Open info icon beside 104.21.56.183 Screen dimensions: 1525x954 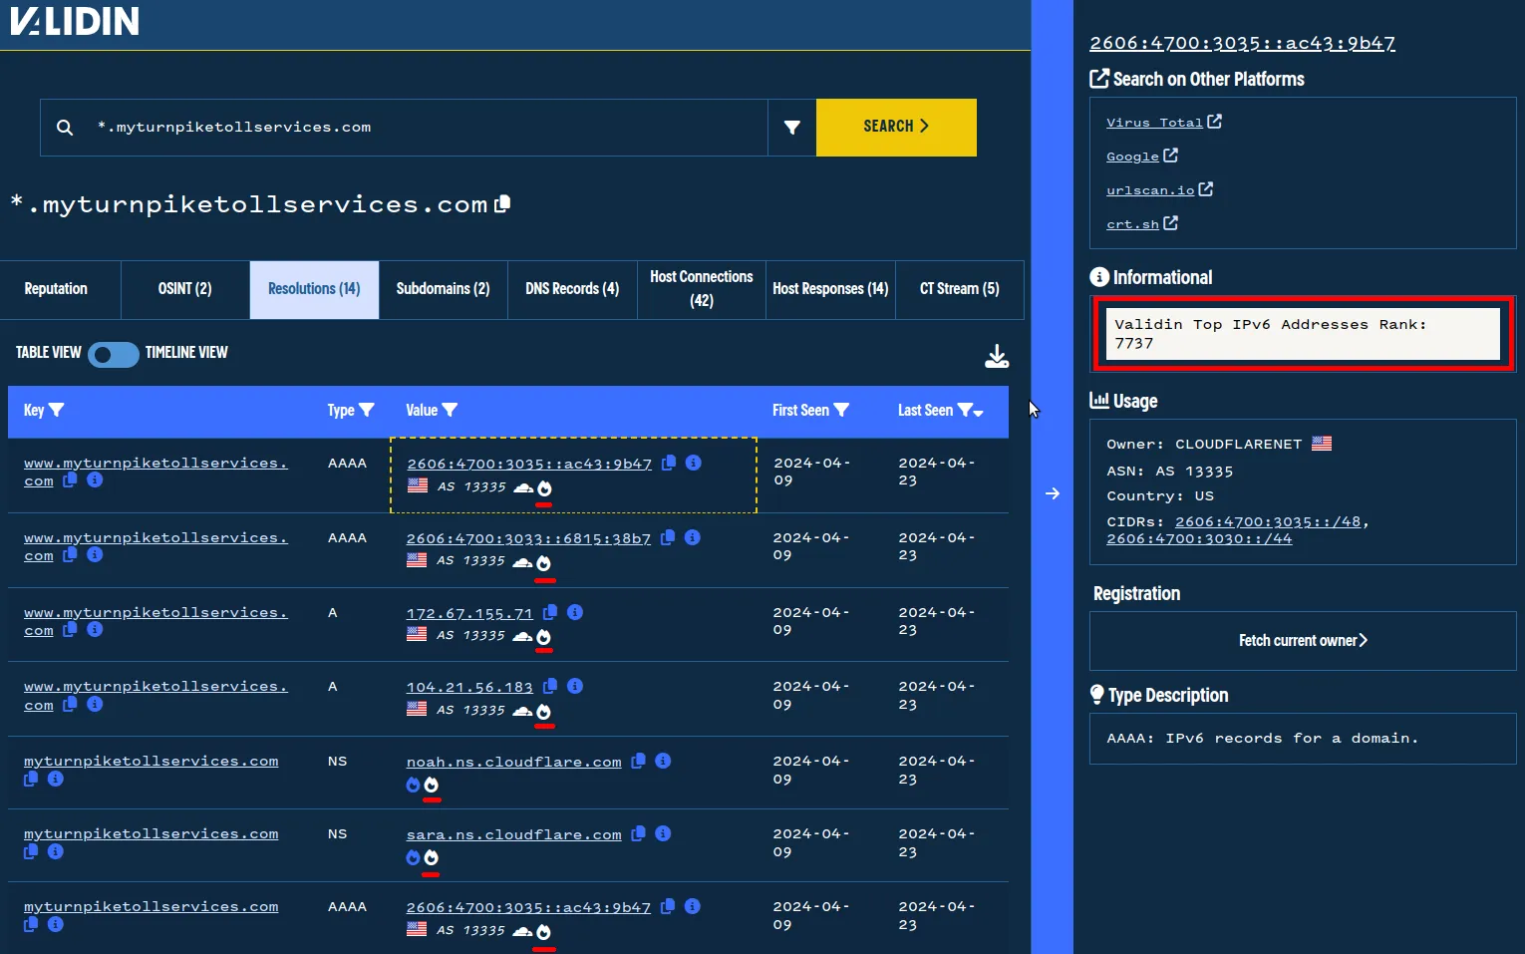tap(575, 686)
